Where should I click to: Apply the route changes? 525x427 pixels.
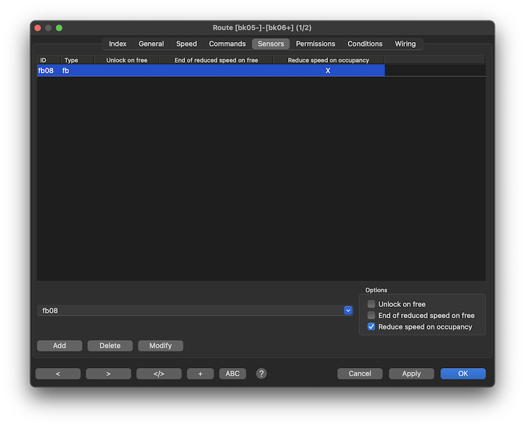[411, 373]
